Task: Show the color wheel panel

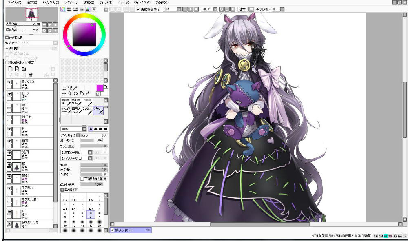Action: point(63,9)
